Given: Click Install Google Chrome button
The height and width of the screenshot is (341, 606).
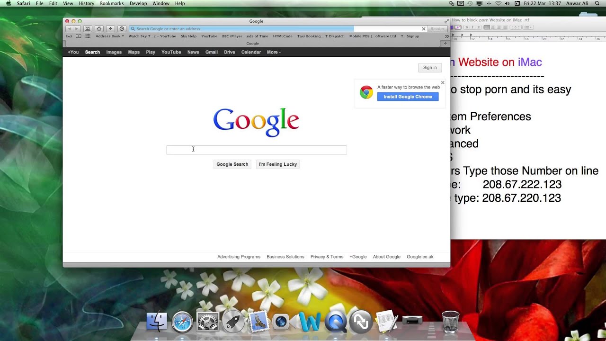Looking at the screenshot, I should 408,97.
